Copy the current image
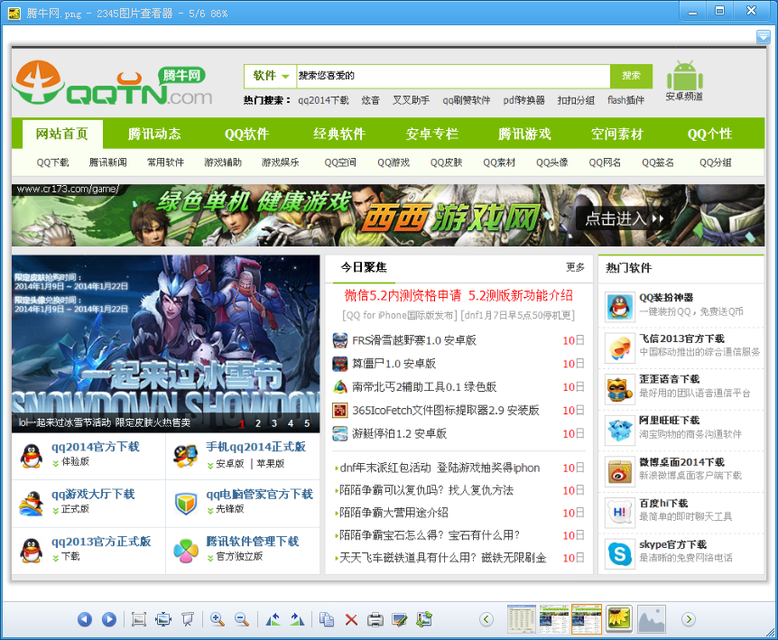778x640 pixels. click(x=327, y=619)
